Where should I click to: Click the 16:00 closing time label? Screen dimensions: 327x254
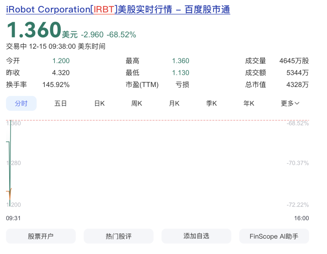(x=301, y=218)
